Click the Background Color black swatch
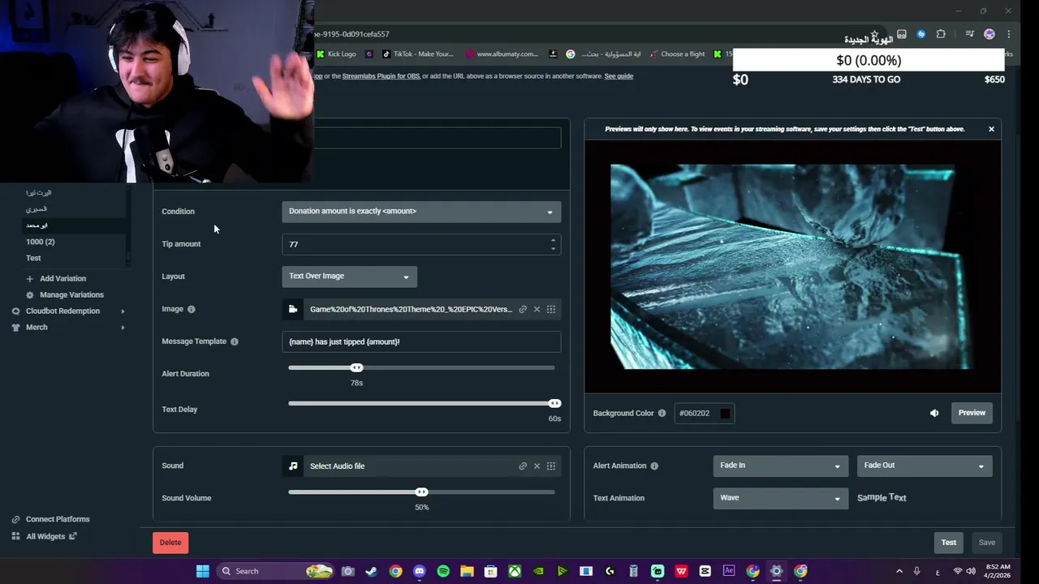The height and width of the screenshot is (584, 1039). tap(725, 413)
